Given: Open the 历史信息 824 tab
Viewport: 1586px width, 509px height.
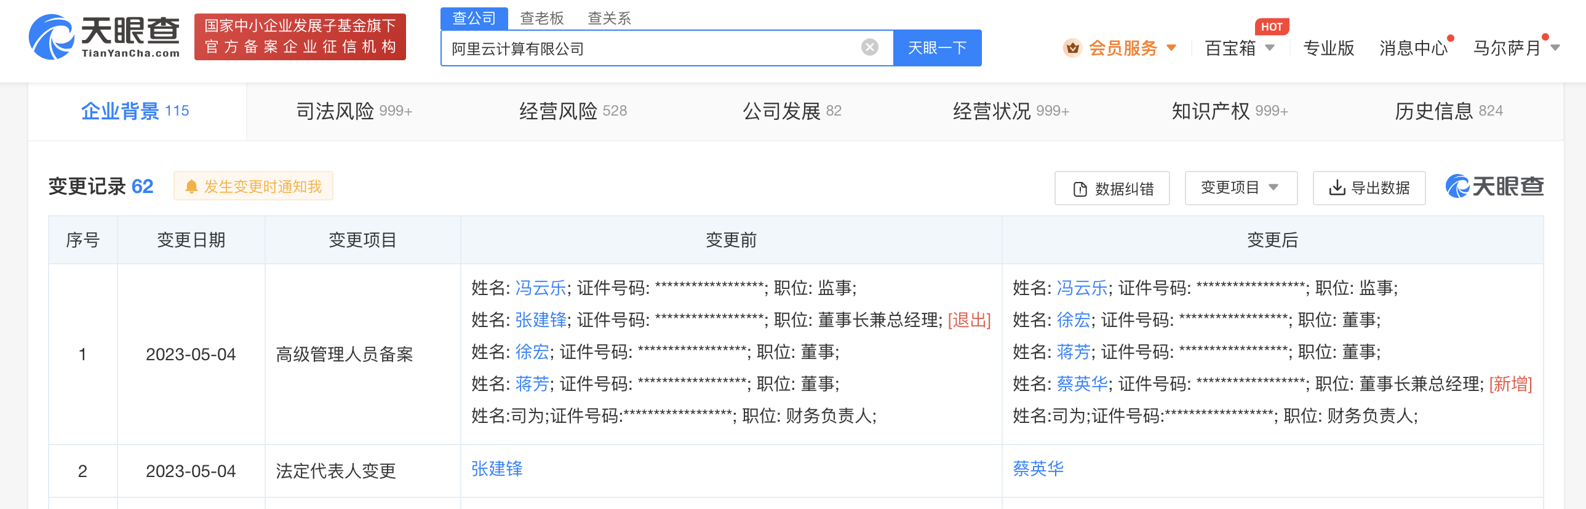Looking at the screenshot, I should 1449,111.
